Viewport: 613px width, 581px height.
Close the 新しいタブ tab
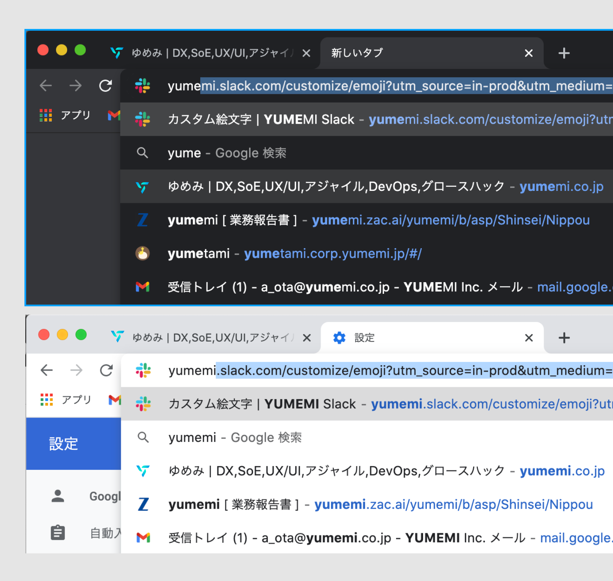[x=528, y=53]
